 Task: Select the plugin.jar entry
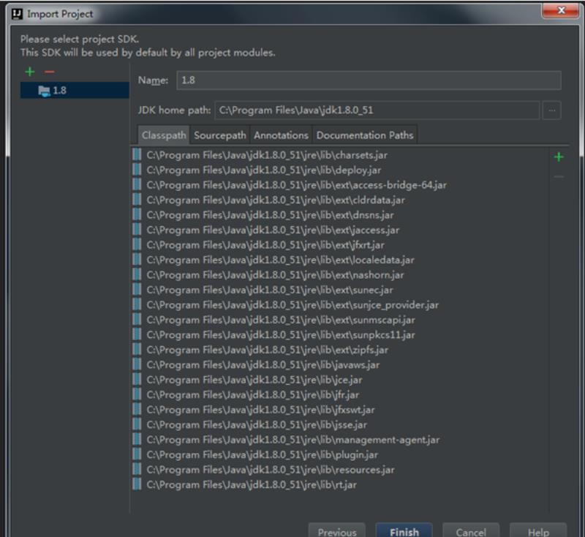point(263,454)
